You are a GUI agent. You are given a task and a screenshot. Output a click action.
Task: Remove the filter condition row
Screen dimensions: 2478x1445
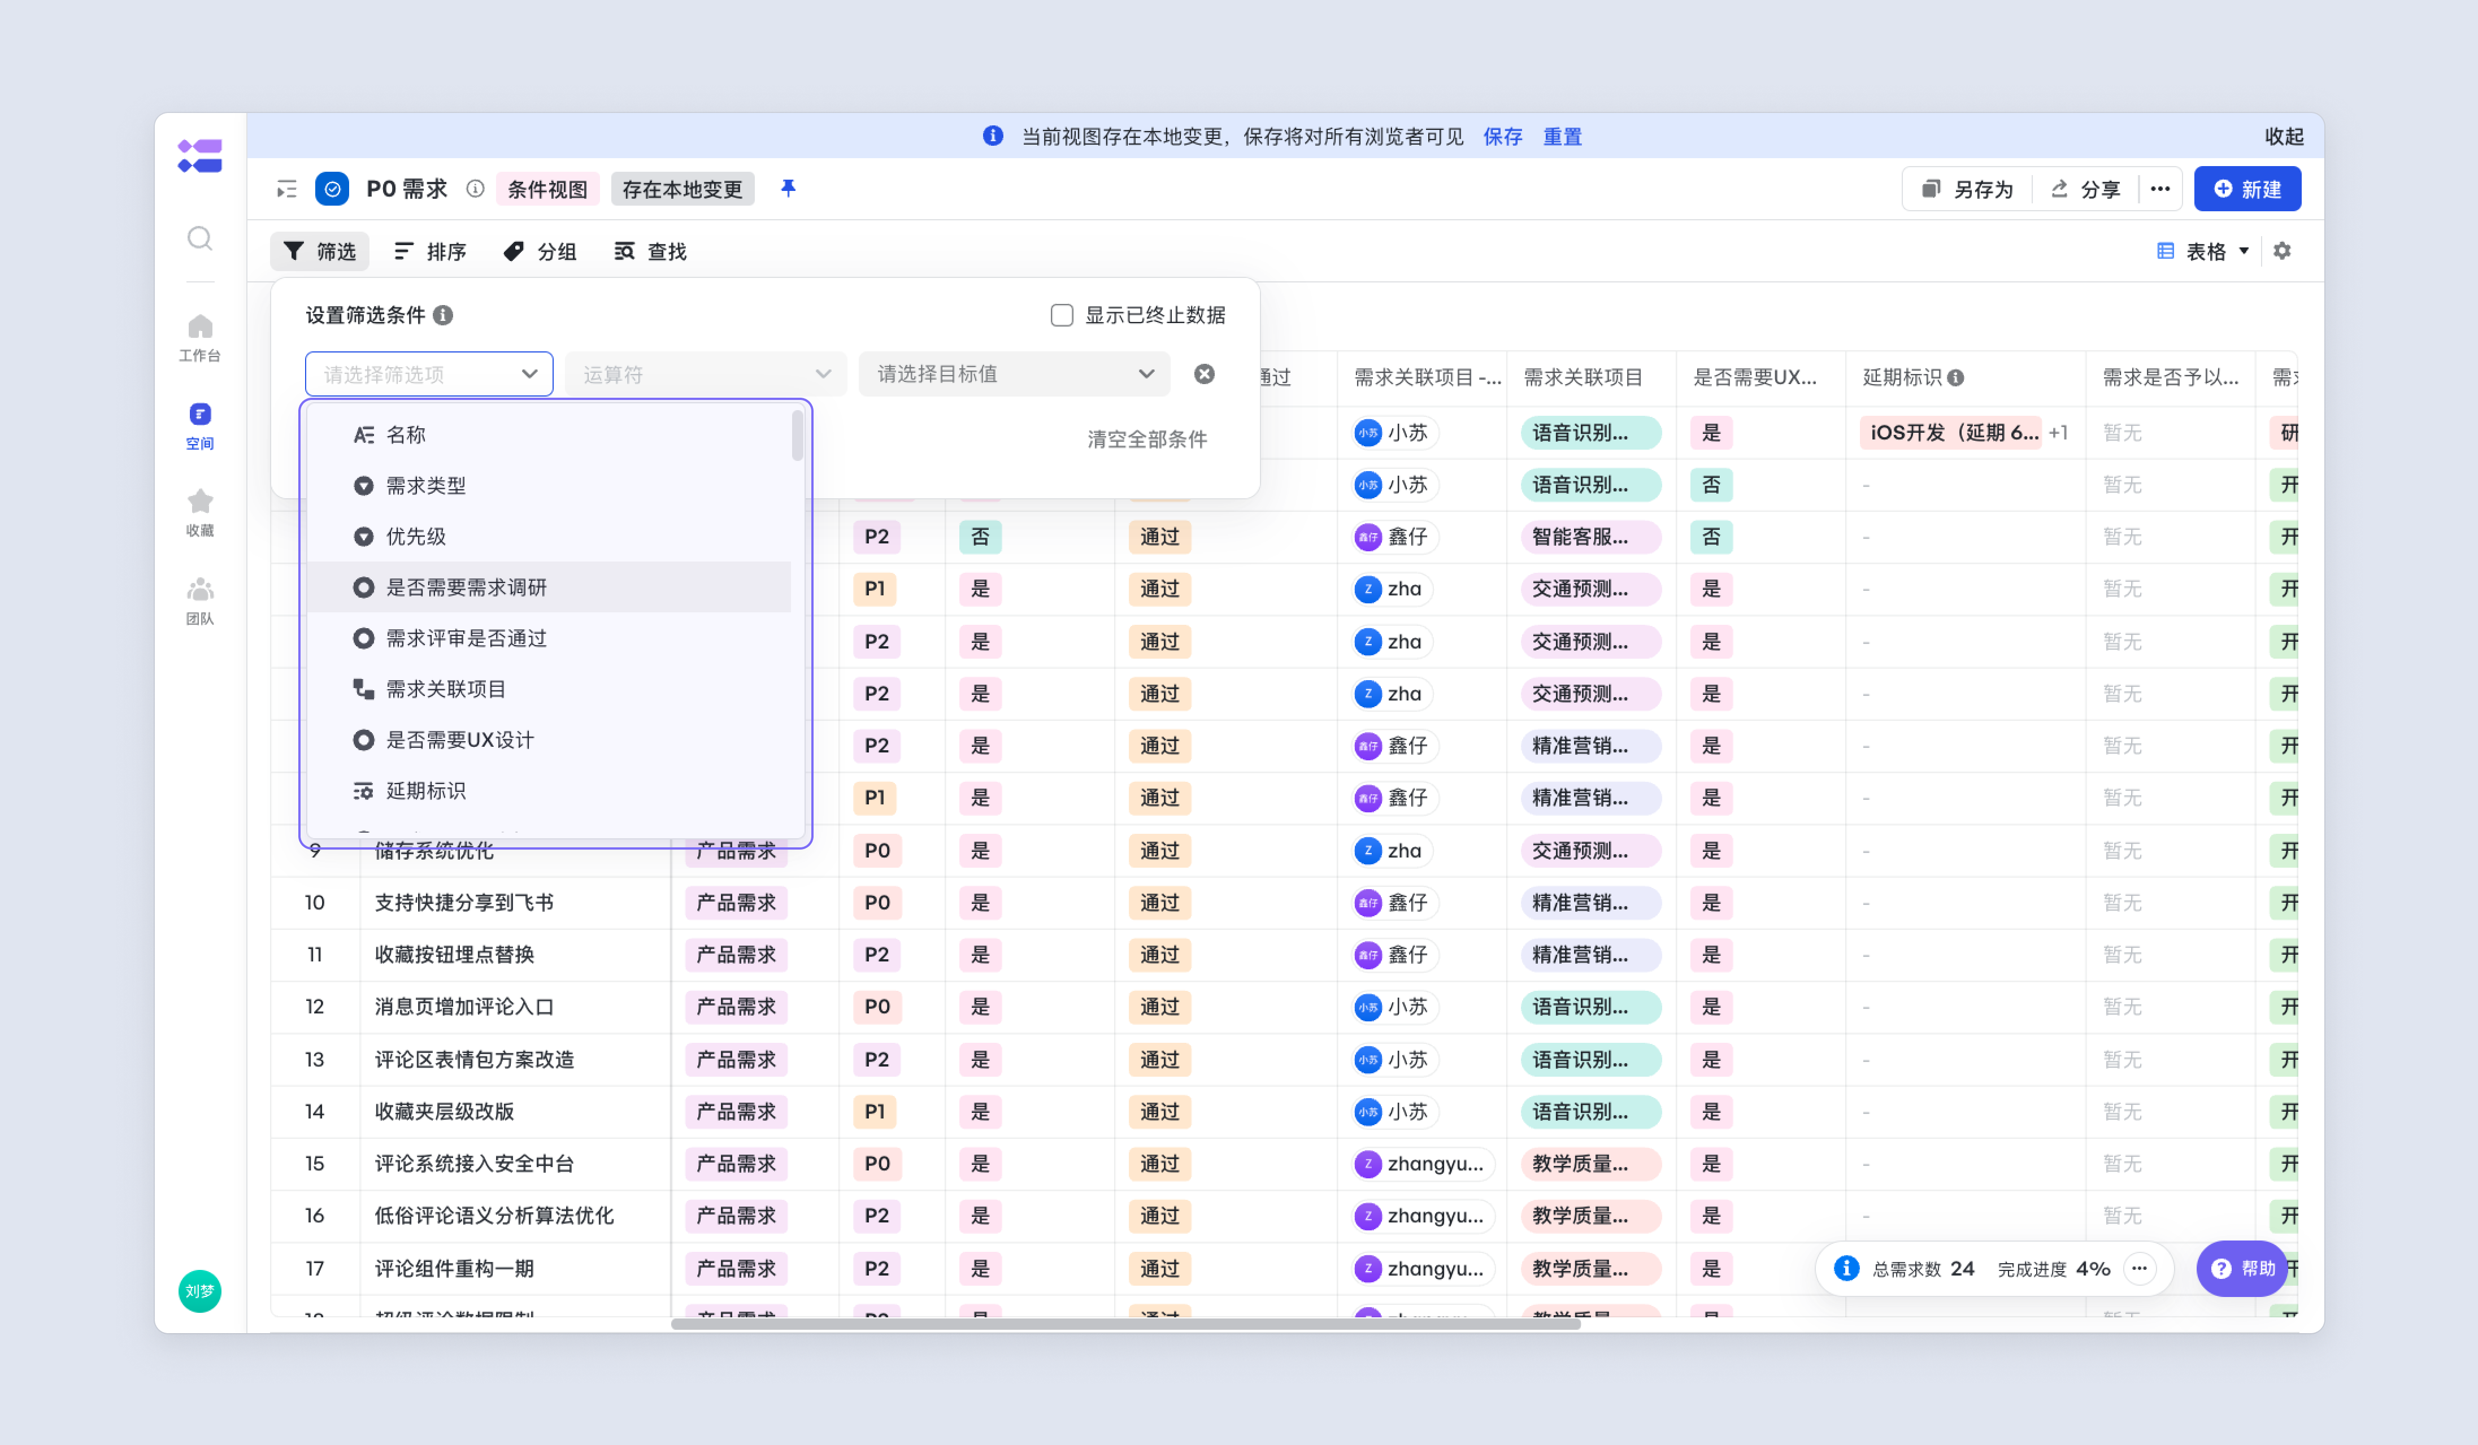coord(1205,373)
